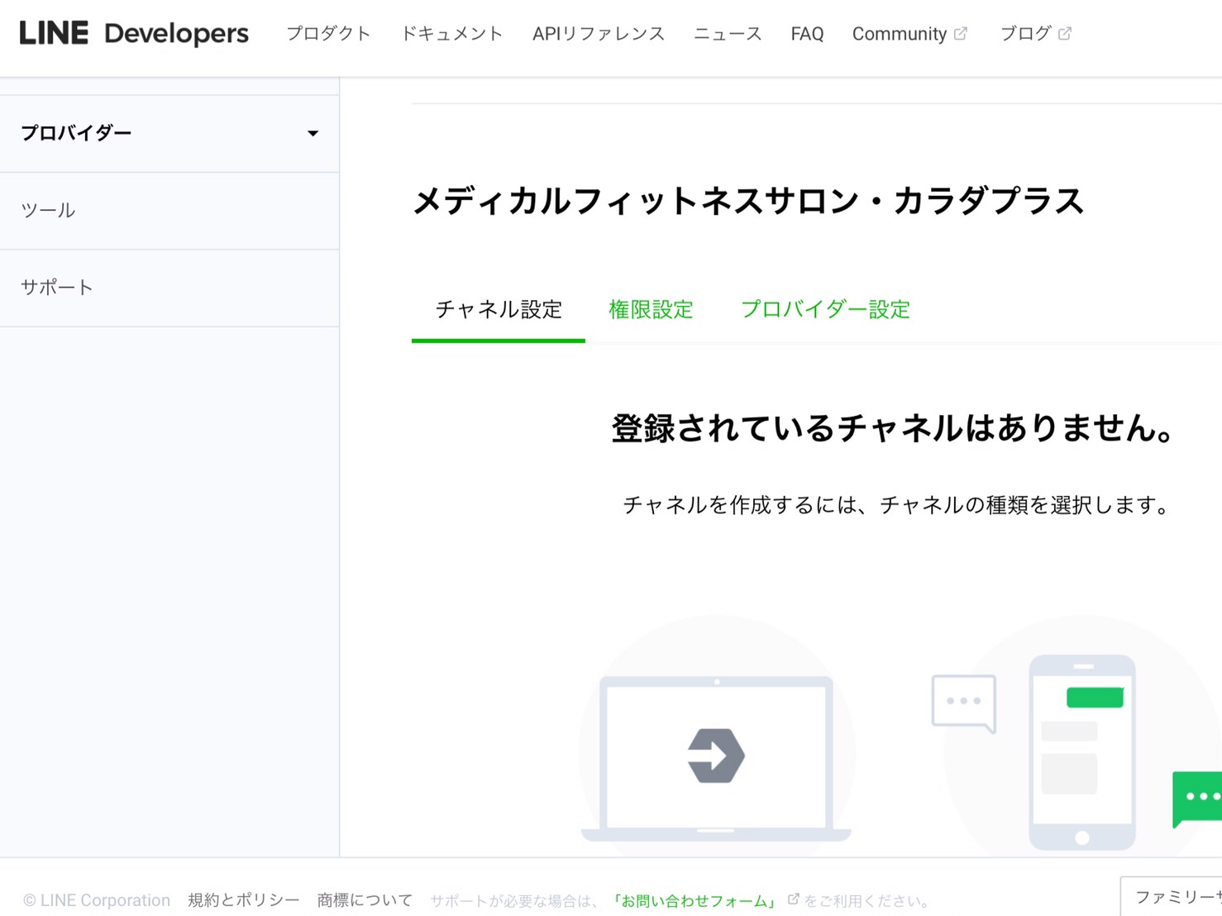
Task: Open サポート in the sidebar
Action: (169, 288)
